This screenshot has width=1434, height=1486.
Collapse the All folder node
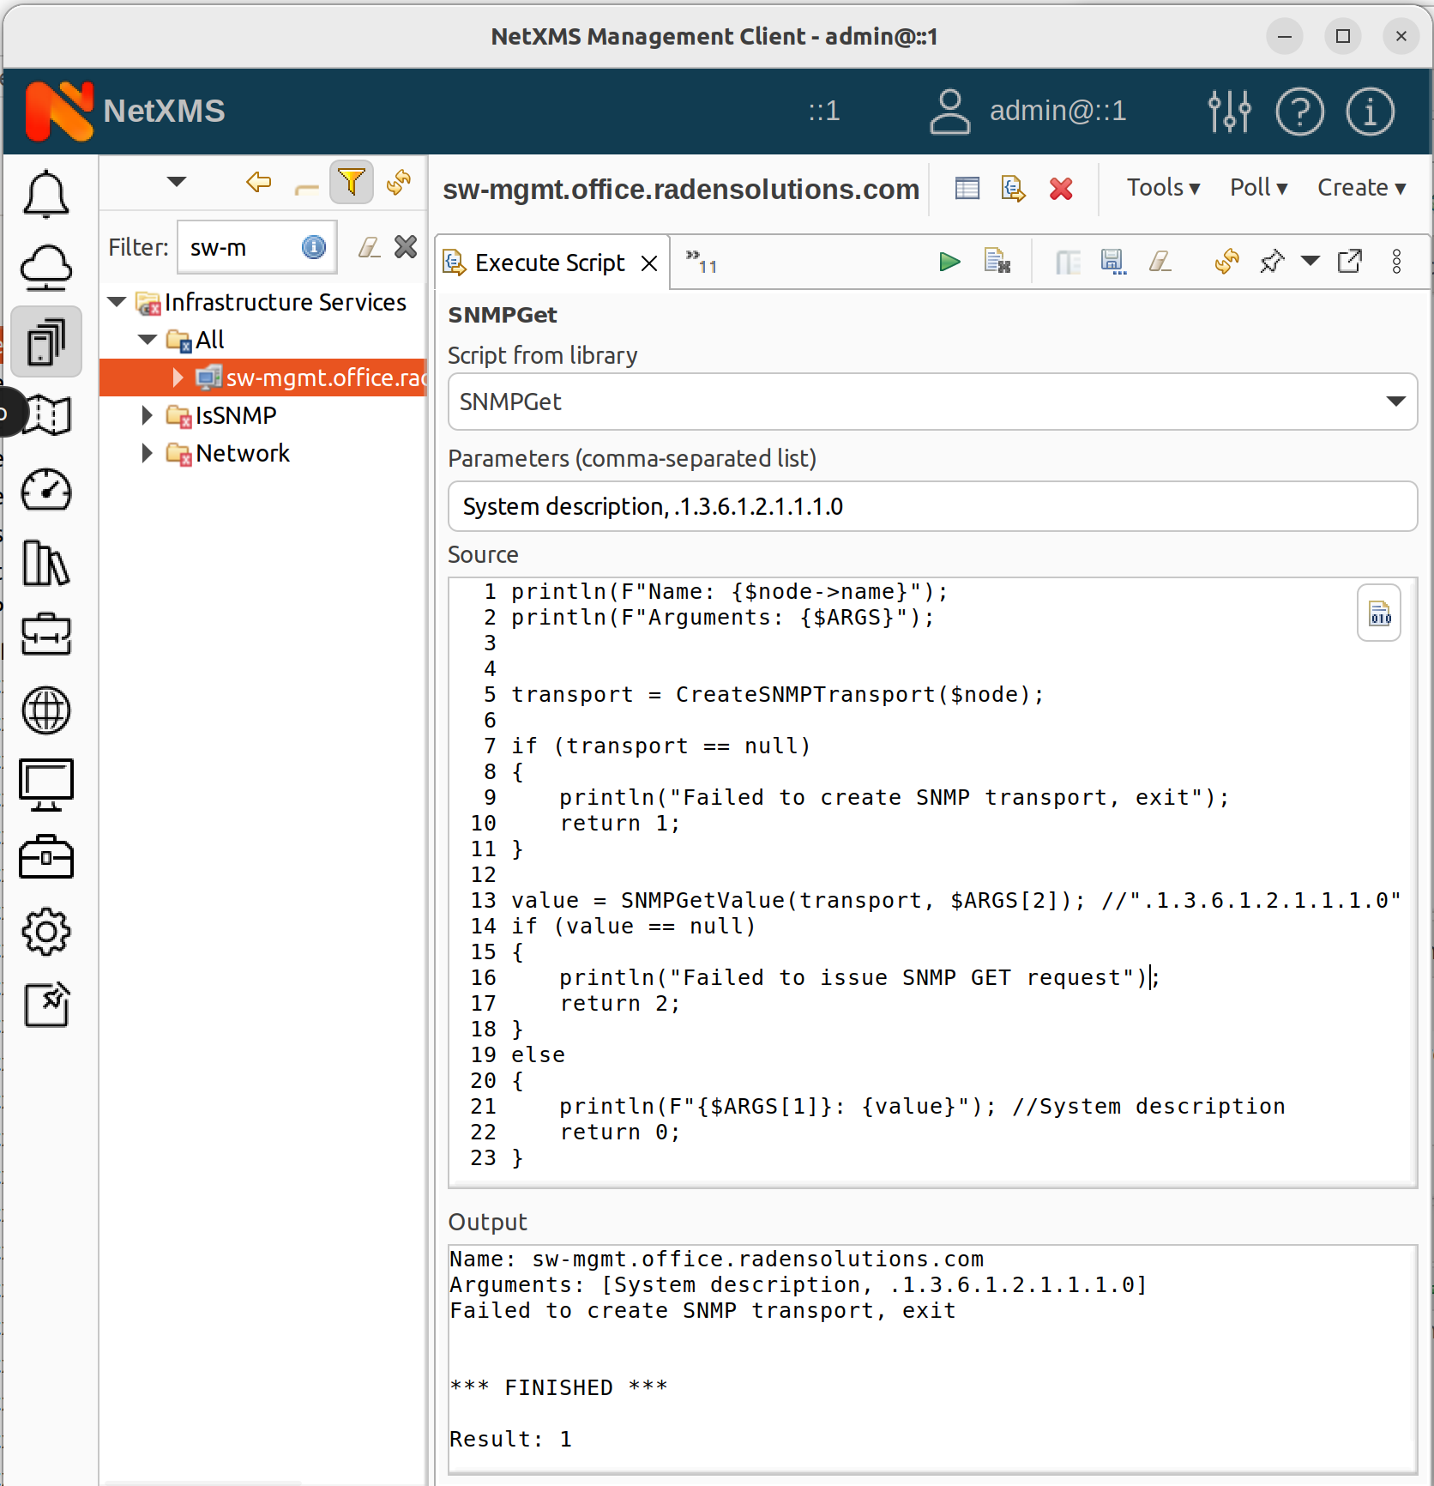click(148, 340)
